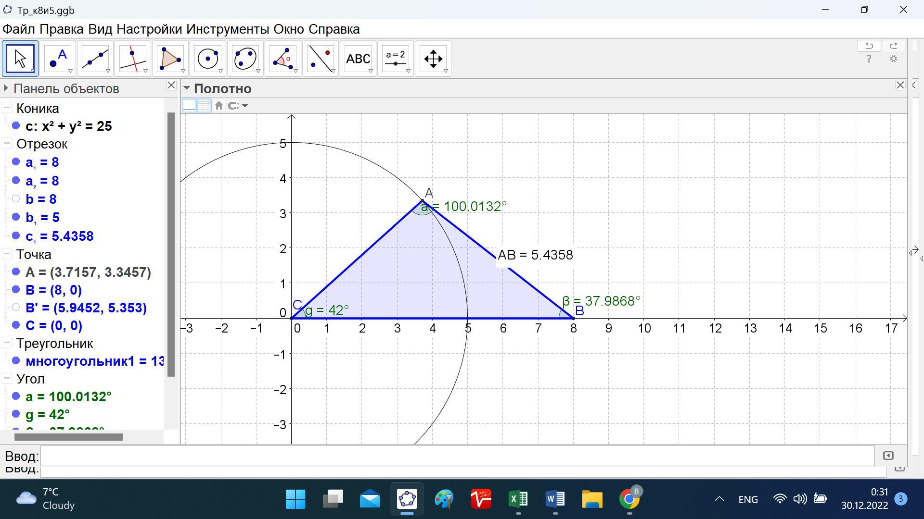This screenshot has width=924, height=519.
Task: Open the Инструменты menu
Action: click(x=228, y=29)
